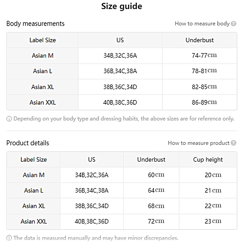Click Cup height column header
This screenshot has width=244, height=244.
coord(208,160)
